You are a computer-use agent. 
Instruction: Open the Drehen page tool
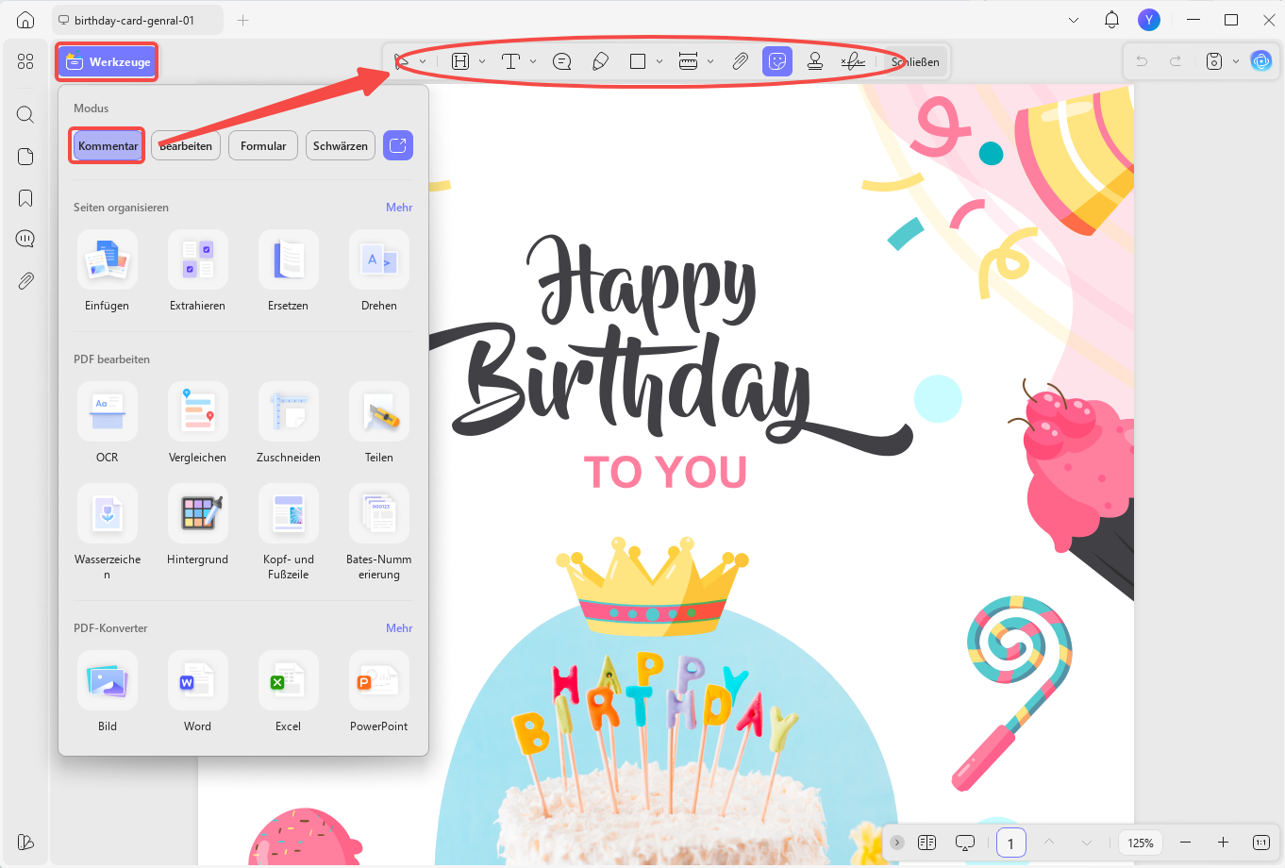click(x=379, y=271)
